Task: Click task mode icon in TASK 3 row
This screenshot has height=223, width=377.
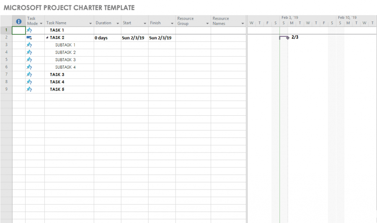Action: (x=29, y=75)
